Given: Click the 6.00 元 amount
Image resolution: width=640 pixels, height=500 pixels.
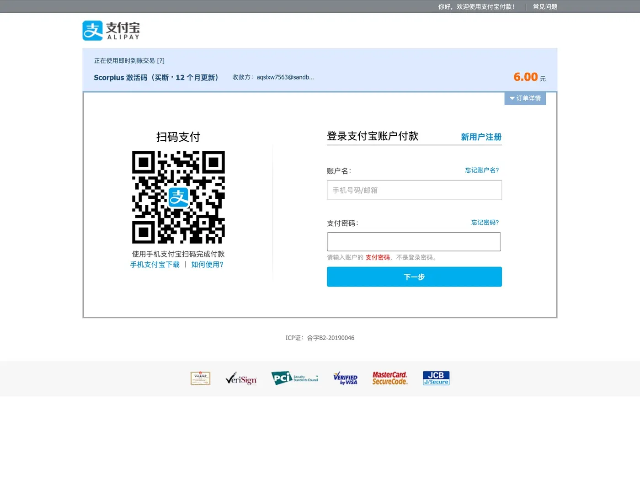Looking at the screenshot, I should point(529,77).
